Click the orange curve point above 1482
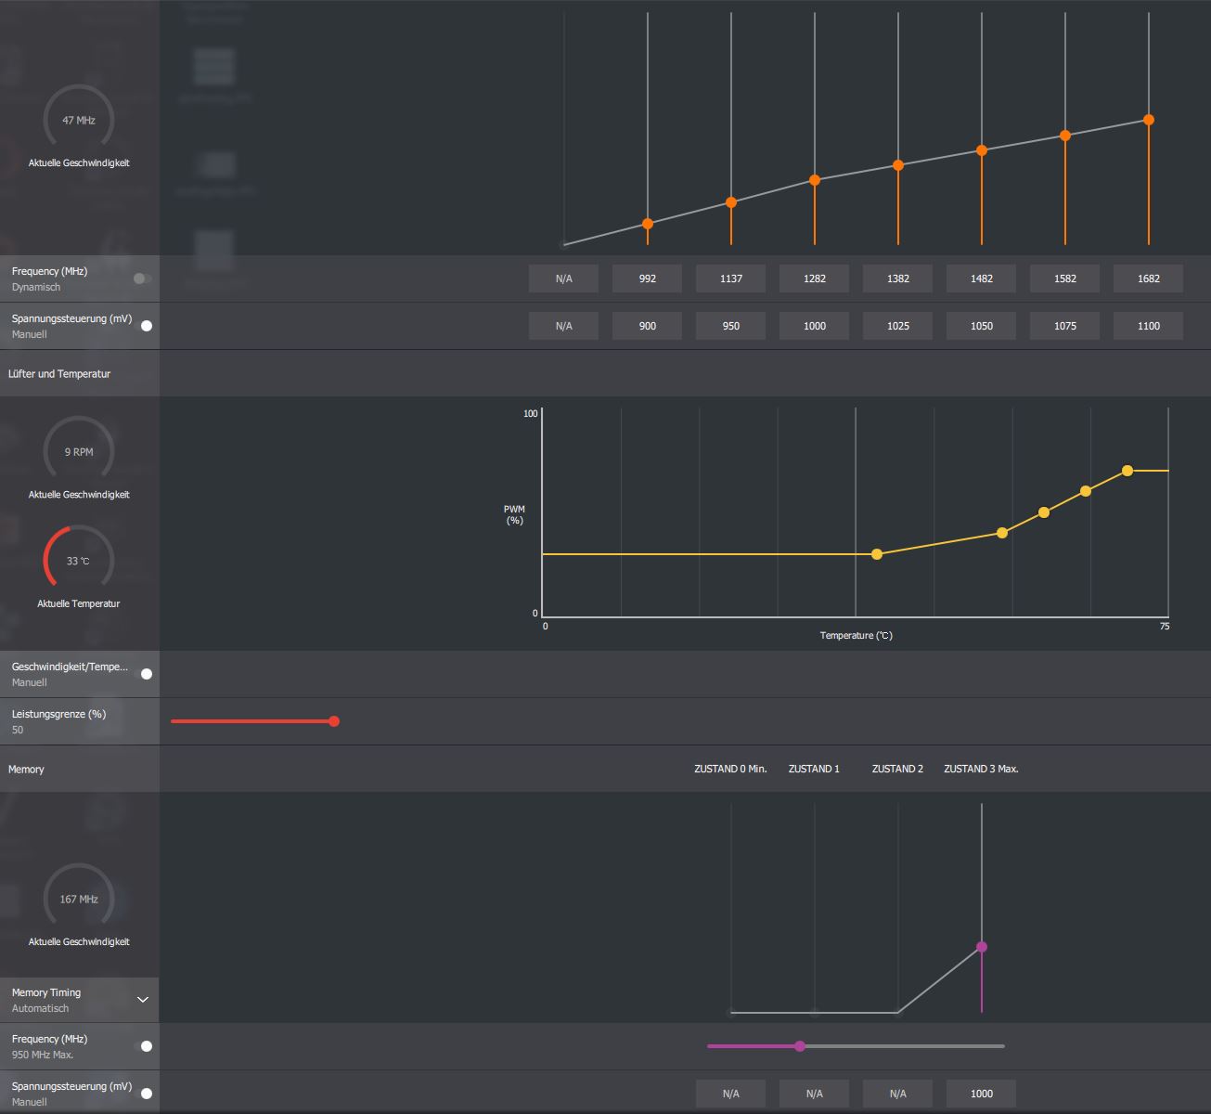Image resolution: width=1211 pixels, height=1114 pixels. click(x=982, y=150)
